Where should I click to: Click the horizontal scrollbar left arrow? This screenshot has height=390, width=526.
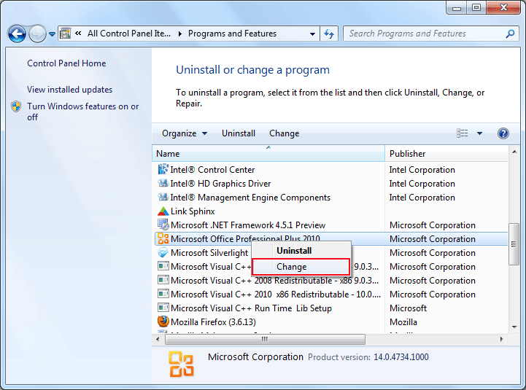[158, 340]
